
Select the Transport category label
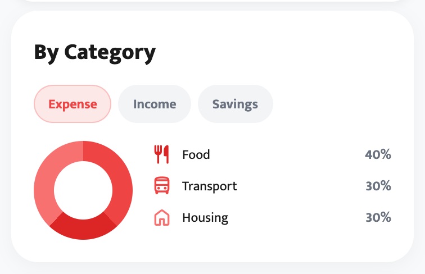pos(210,186)
